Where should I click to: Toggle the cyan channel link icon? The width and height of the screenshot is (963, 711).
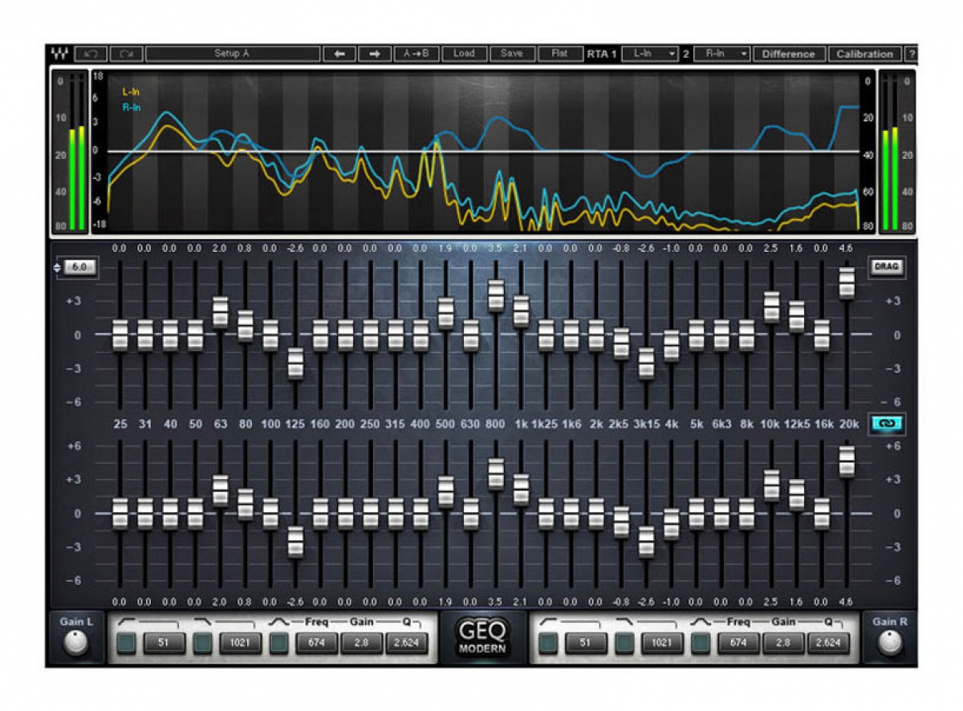pos(887,423)
